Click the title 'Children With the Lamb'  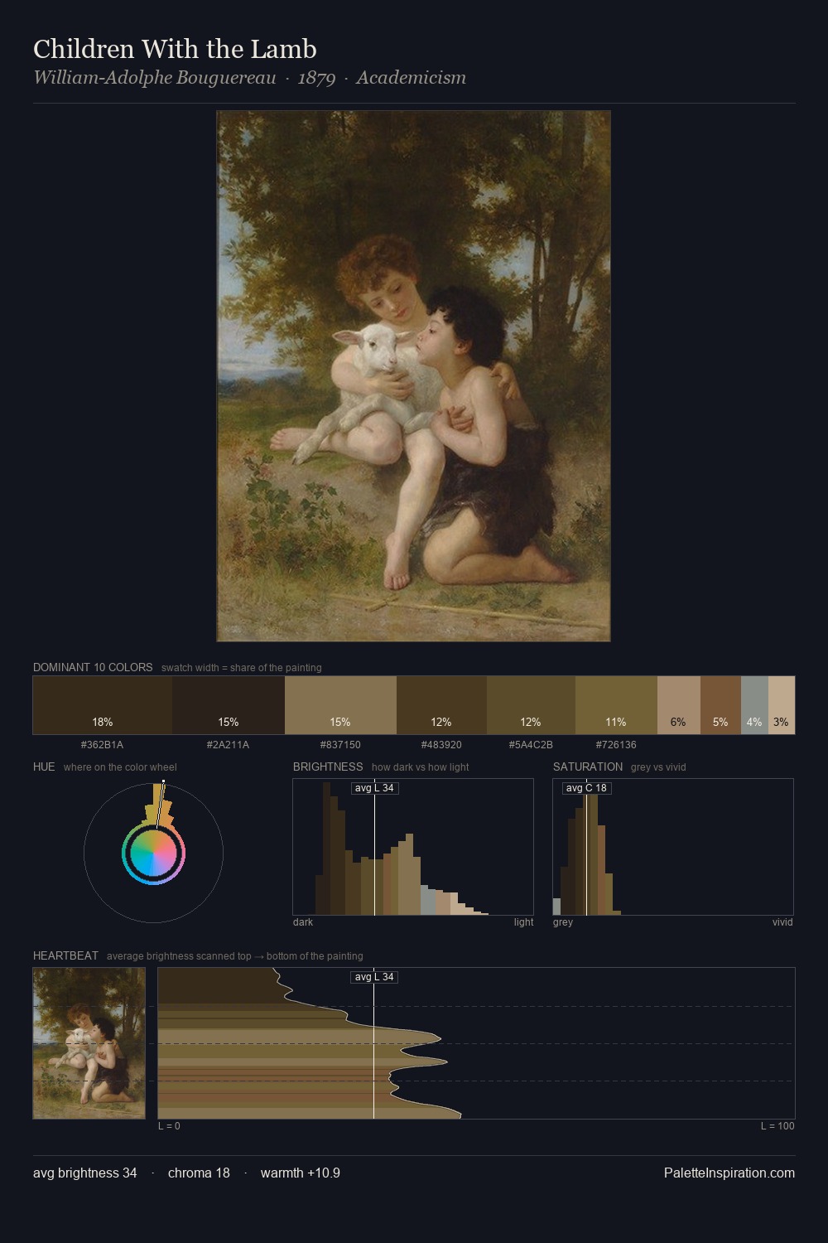[x=175, y=49]
